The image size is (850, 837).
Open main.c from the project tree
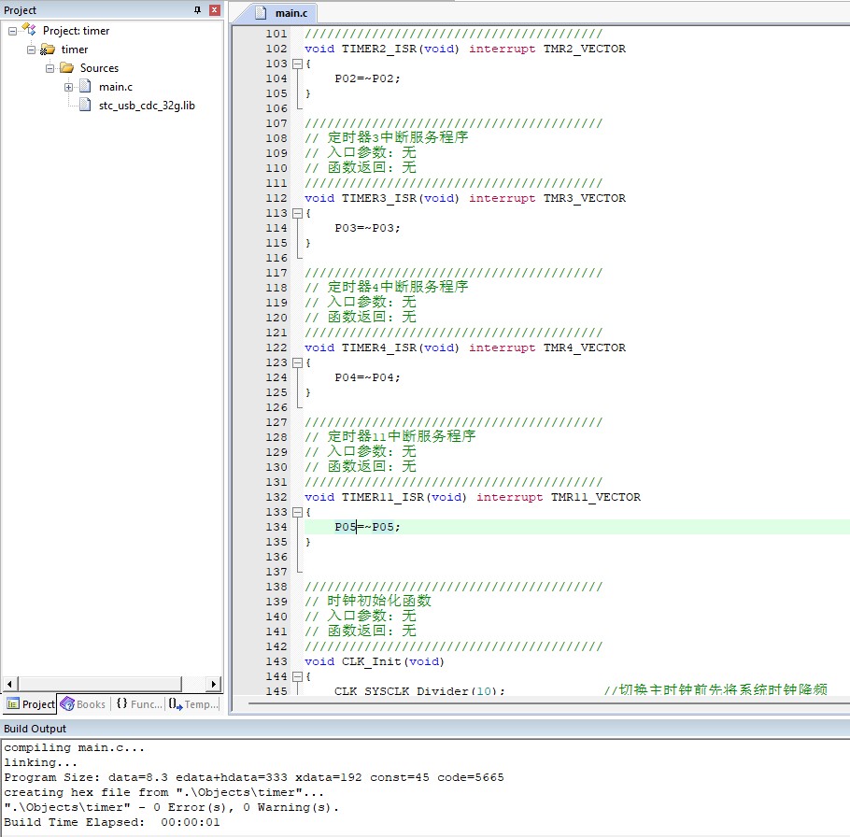[116, 87]
